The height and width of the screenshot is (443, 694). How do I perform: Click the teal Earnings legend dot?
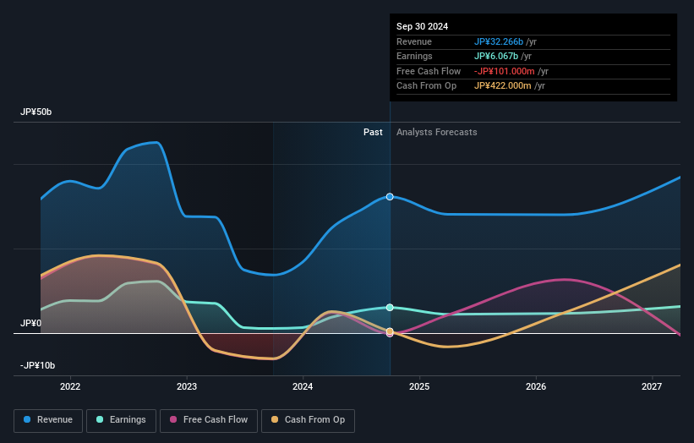click(x=100, y=419)
